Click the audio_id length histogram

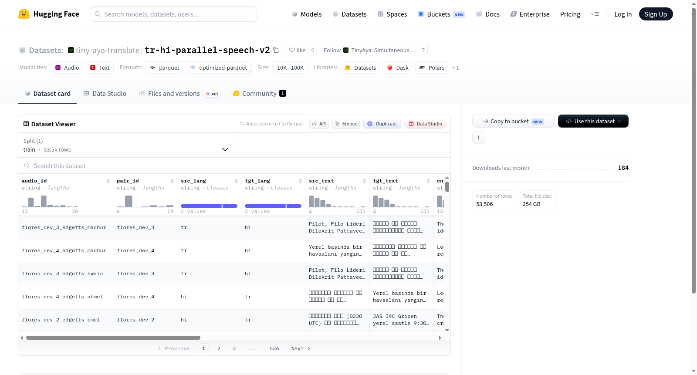coord(50,201)
